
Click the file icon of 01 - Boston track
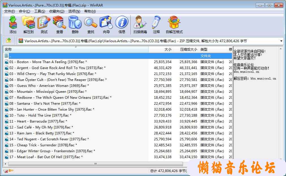[7, 62]
